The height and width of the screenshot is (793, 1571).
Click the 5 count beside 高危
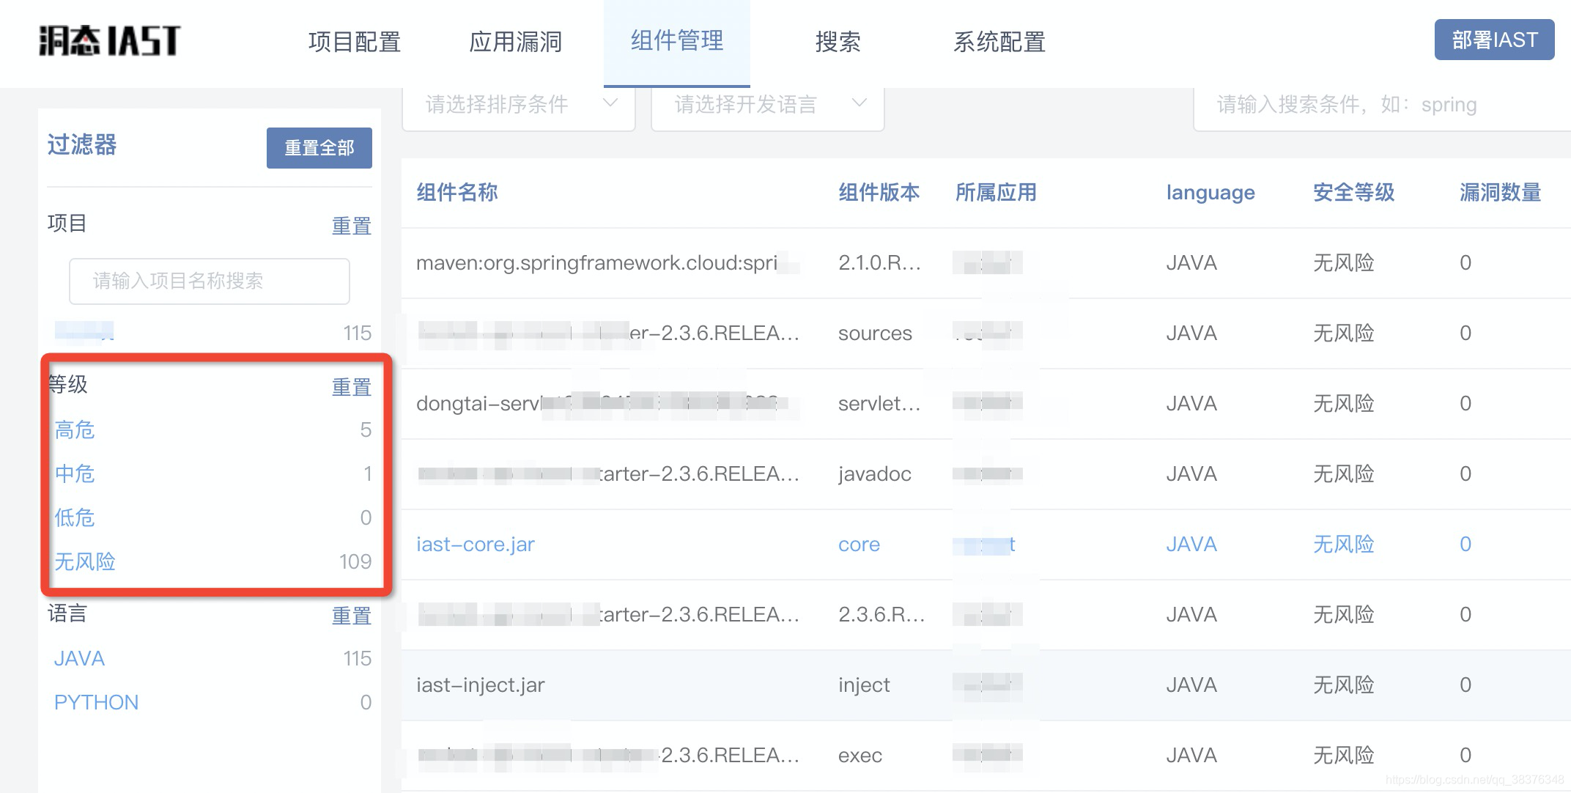pos(366,429)
